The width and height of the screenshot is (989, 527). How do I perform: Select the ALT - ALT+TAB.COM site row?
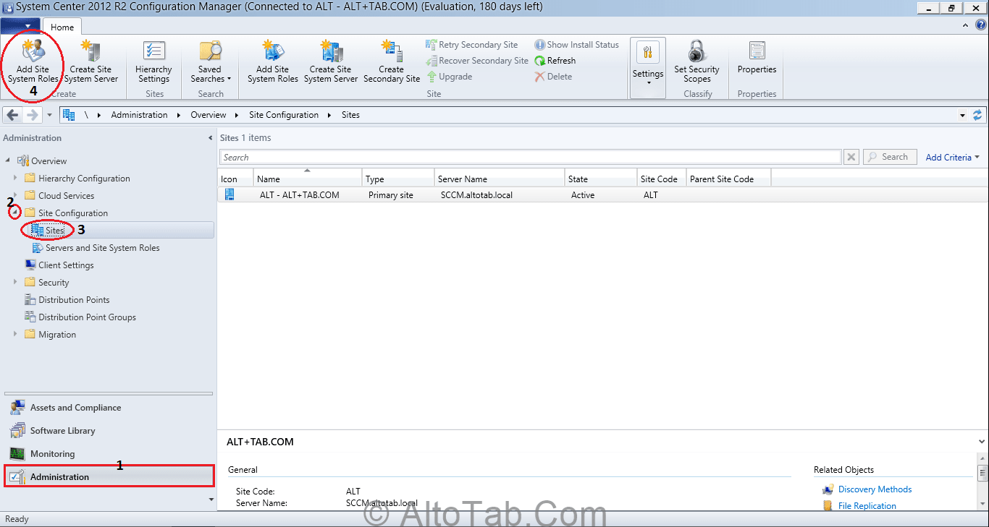[x=602, y=195]
